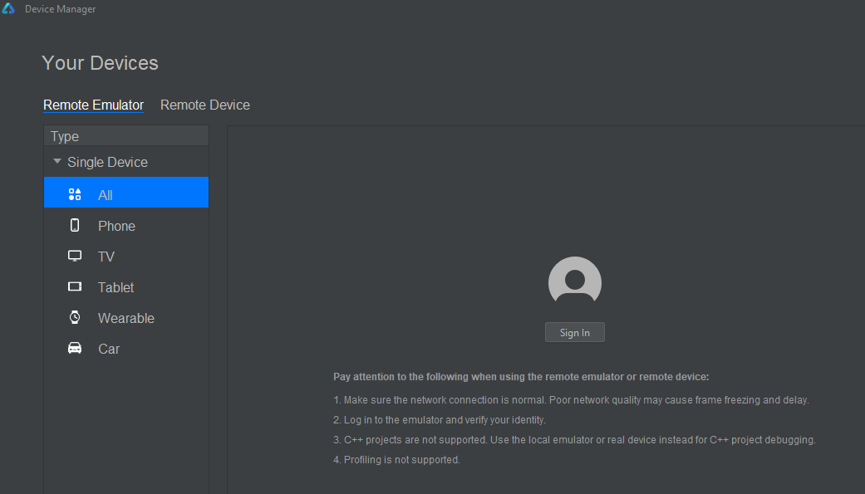Click the 'C++ projects are not supported' note
865x494 pixels.
click(x=574, y=439)
